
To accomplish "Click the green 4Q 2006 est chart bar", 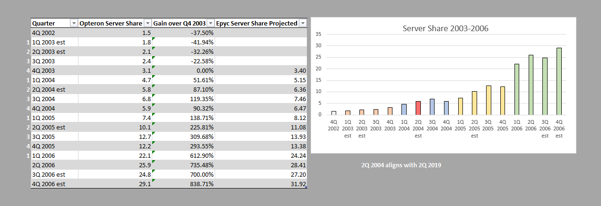I will click(x=559, y=81).
